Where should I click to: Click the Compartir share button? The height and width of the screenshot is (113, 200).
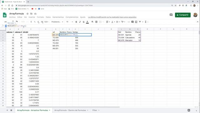pyautogui.click(x=182, y=15)
